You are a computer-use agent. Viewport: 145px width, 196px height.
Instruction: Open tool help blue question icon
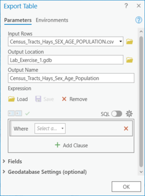tap(139, 20)
